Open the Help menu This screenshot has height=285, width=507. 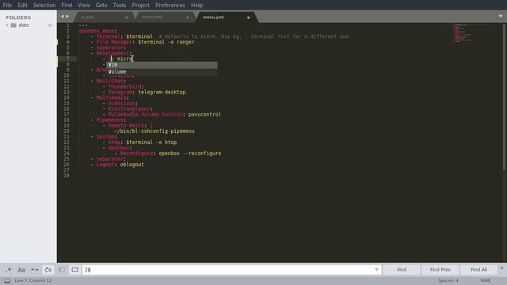tap(196, 6)
